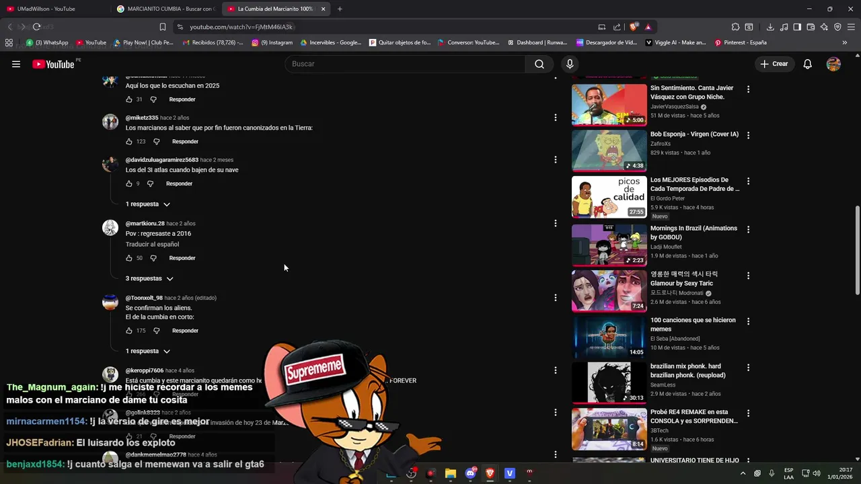861x484 pixels.
Task: Open options menu for @Toonxolt_98 comment
Action: pyautogui.click(x=555, y=298)
